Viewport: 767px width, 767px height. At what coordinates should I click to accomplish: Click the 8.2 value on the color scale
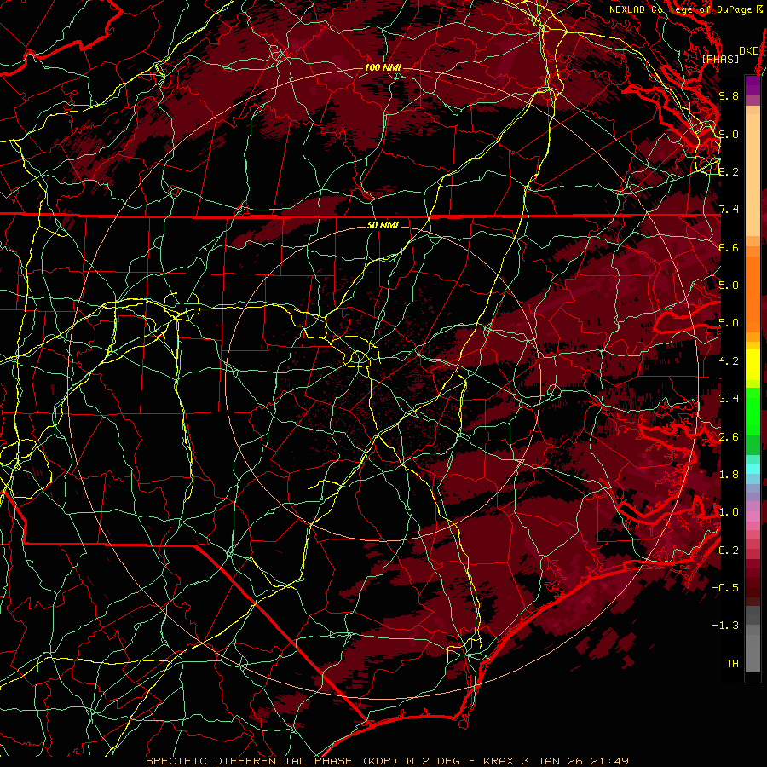coord(729,171)
